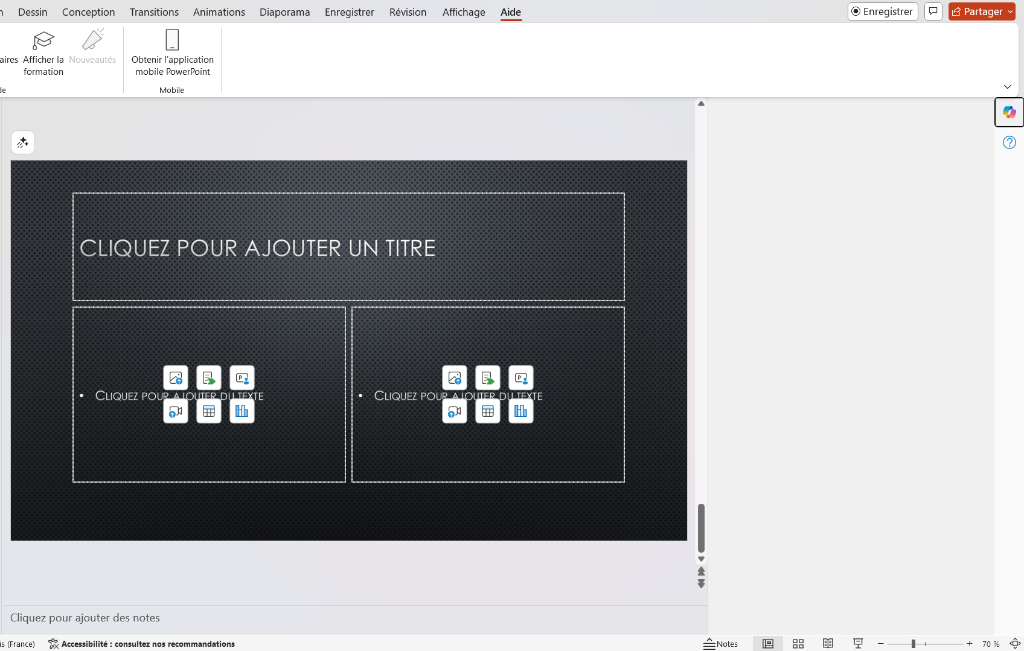The height and width of the screenshot is (651, 1024).
Task: Click the Afficher la formation button
Action: click(43, 53)
